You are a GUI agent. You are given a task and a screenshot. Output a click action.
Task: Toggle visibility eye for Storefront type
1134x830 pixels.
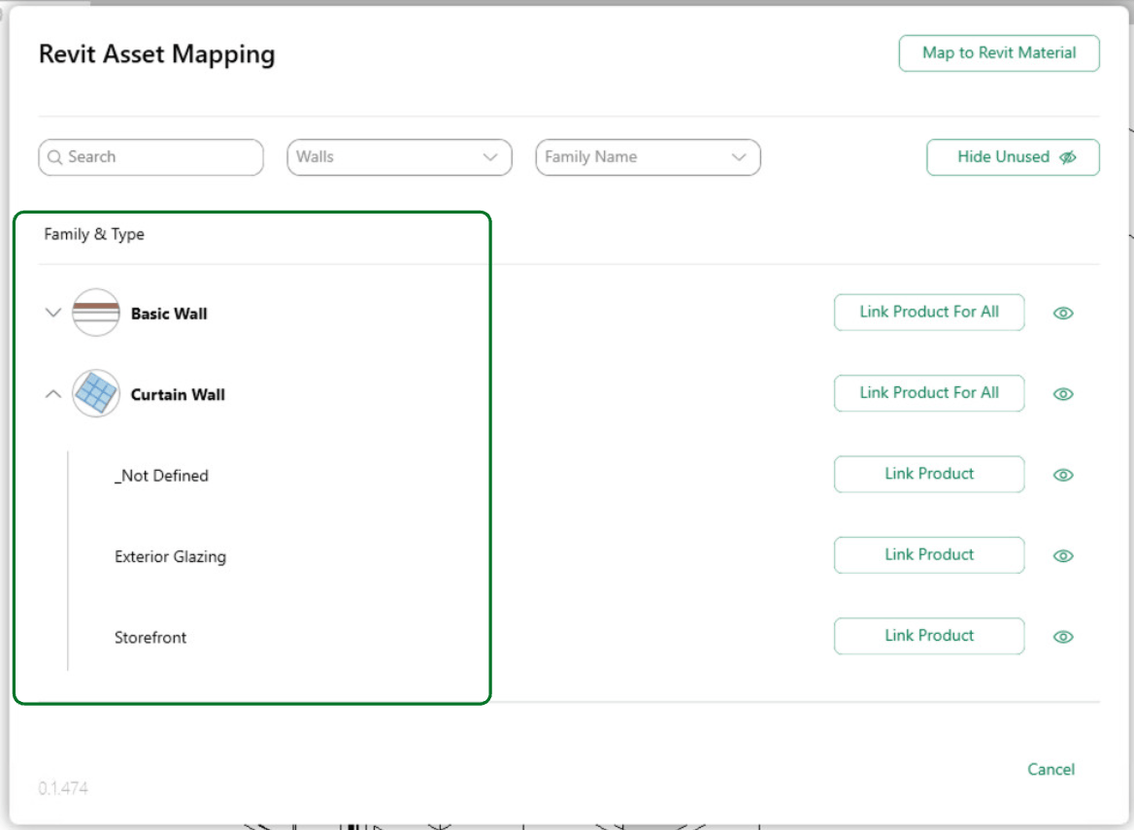(1062, 637)
